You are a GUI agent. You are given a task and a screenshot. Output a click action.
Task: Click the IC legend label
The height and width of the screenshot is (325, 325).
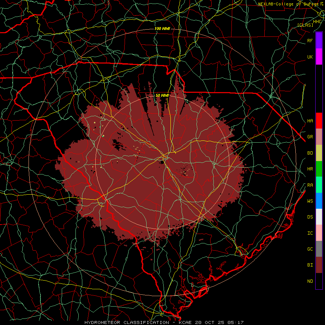(x=310, y=233)
